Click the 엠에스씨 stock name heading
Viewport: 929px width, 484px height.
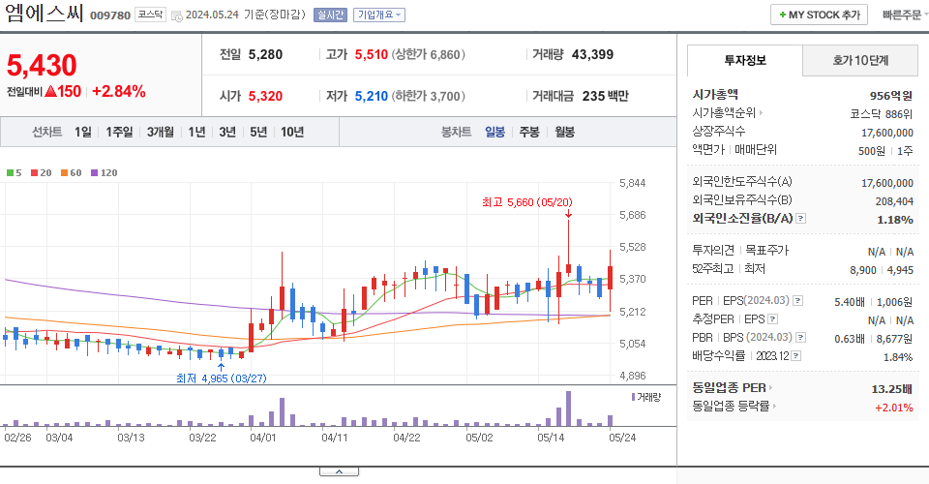[44, 13]
